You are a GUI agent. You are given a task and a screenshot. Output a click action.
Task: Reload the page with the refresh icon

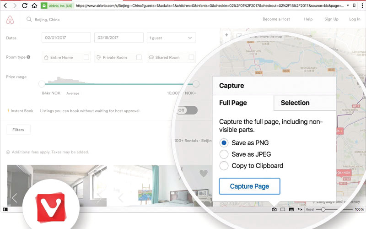point(25,6)
